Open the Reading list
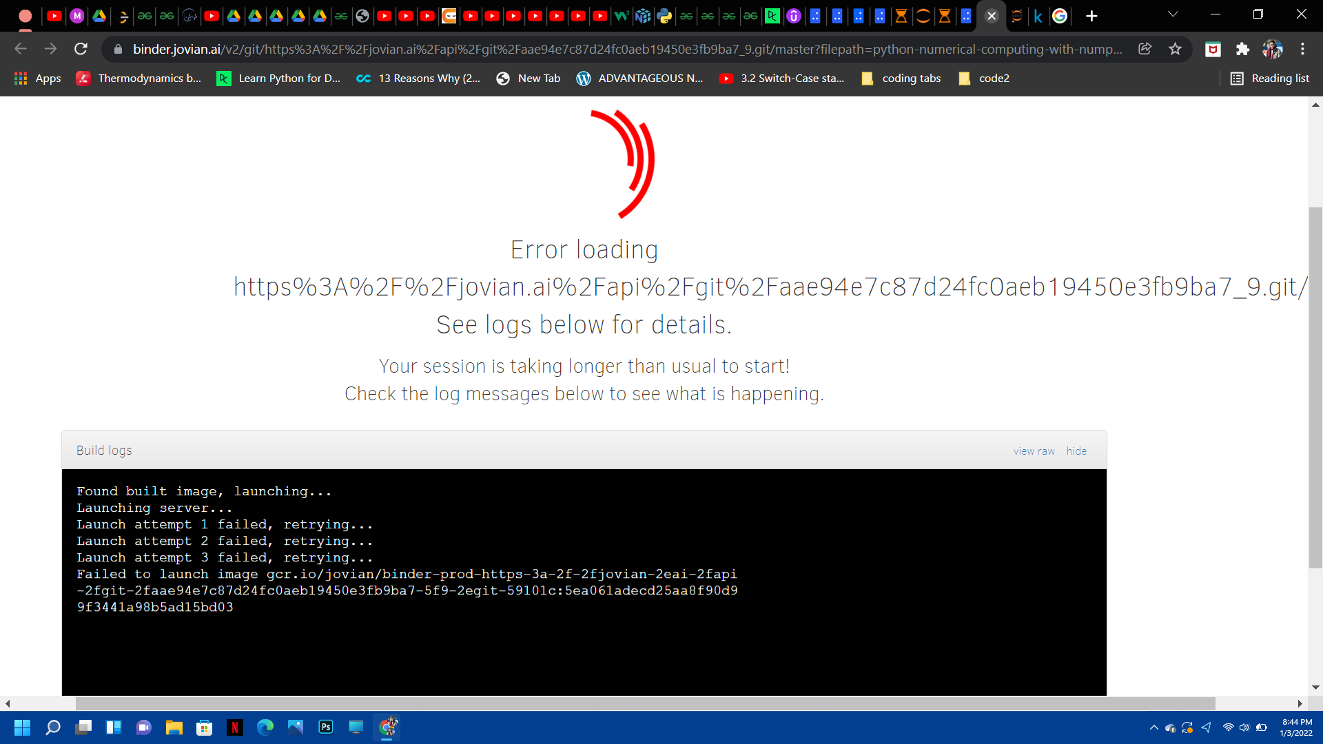Viewport: 1323px width, 744px height. coord(1270,79)
